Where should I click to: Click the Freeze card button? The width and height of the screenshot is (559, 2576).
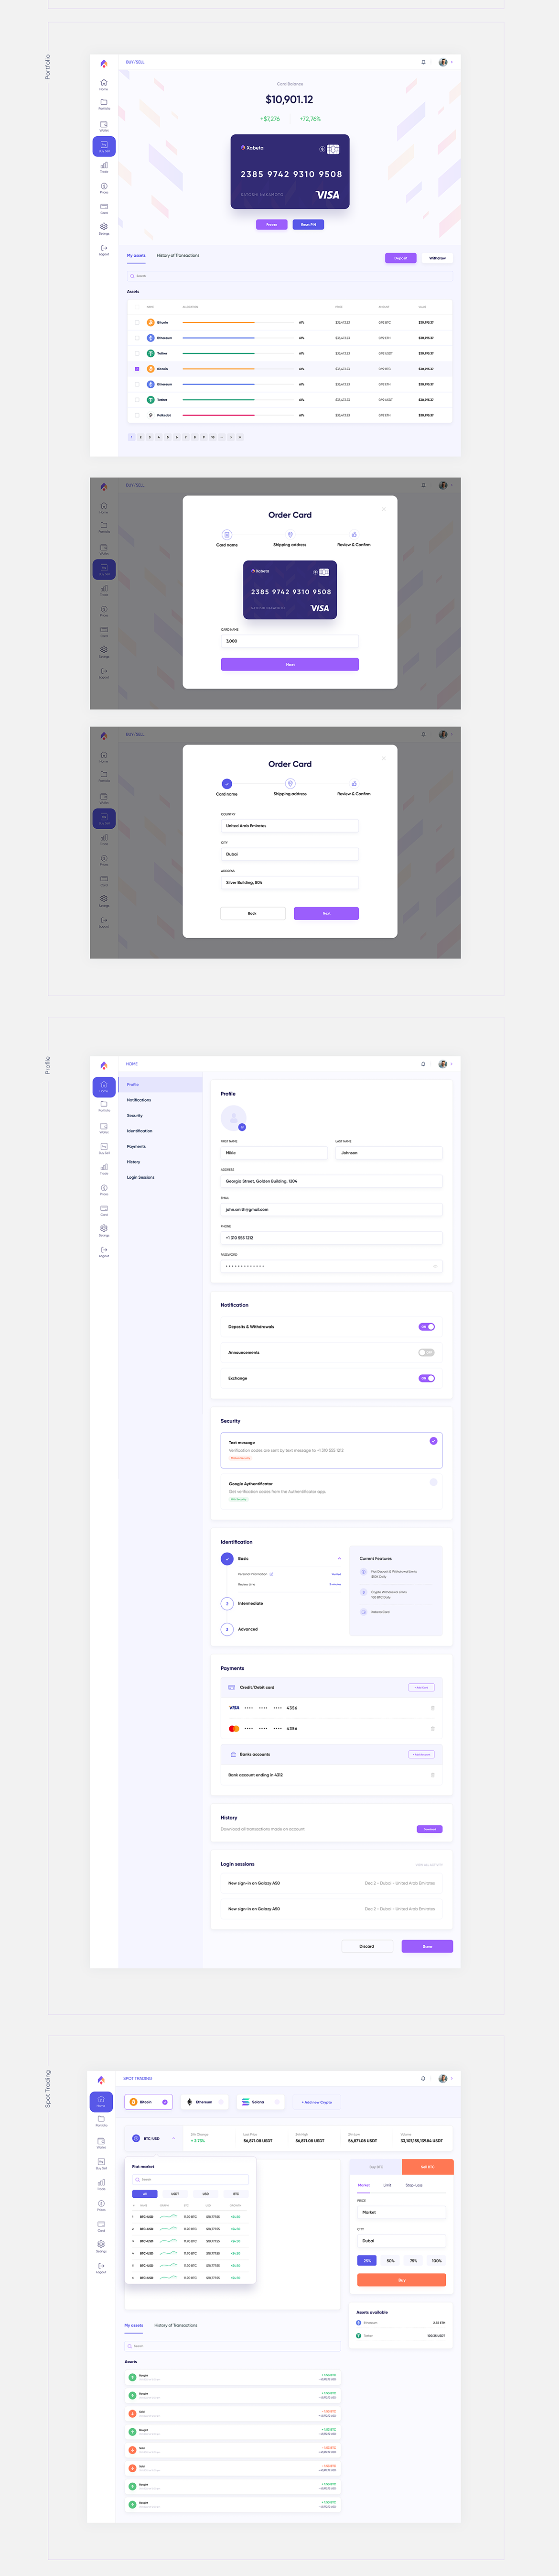pos(271,225)
